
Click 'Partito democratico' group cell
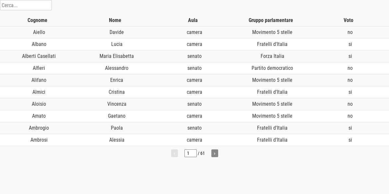[x=272, y=68]
